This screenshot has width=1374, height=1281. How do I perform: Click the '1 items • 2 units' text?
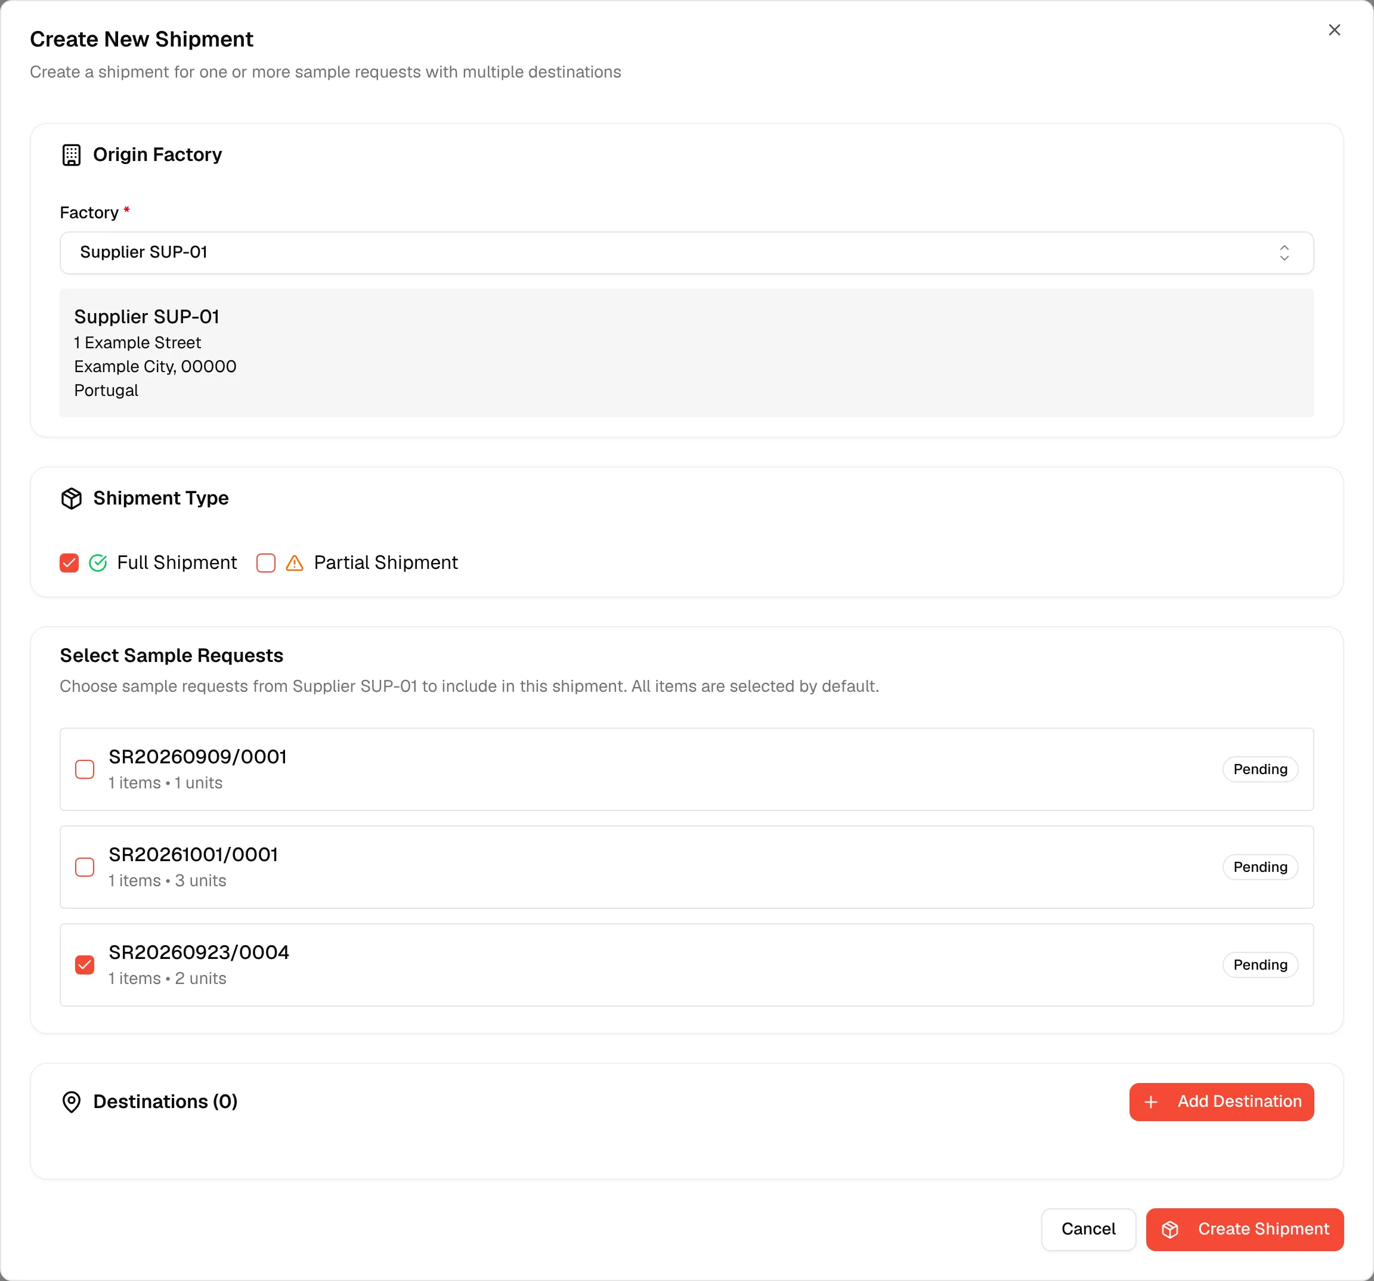click(x=167, y=978)
